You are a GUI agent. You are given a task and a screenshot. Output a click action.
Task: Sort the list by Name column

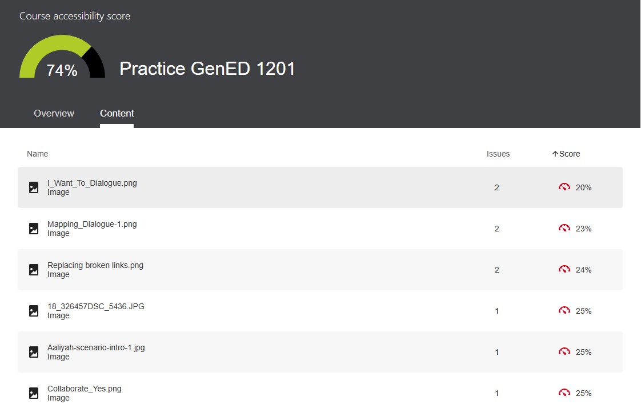[x=38, y=154]
